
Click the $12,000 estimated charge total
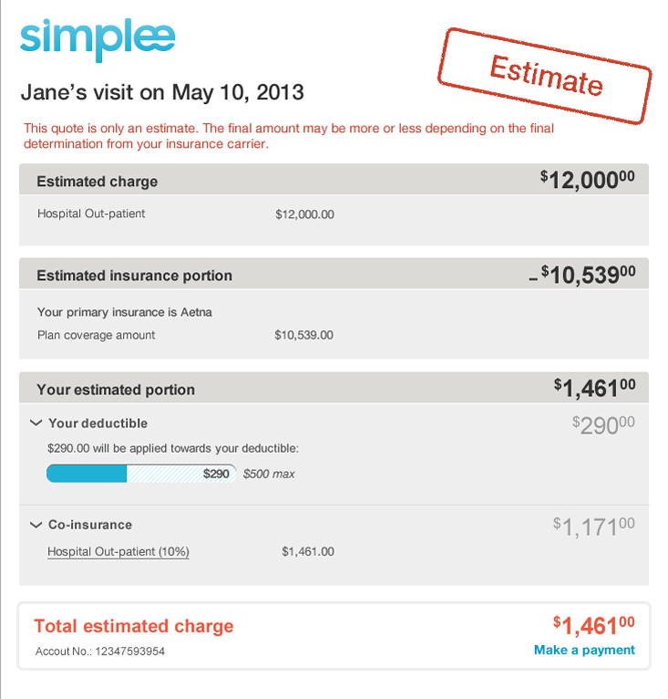click(587, 180)
